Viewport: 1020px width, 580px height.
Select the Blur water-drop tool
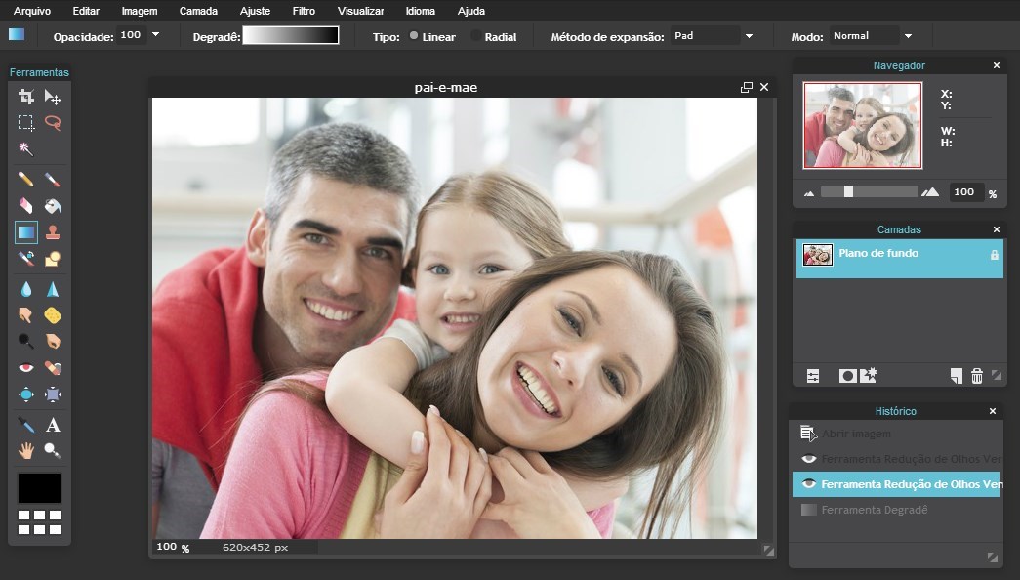click(x=26, y=289)
